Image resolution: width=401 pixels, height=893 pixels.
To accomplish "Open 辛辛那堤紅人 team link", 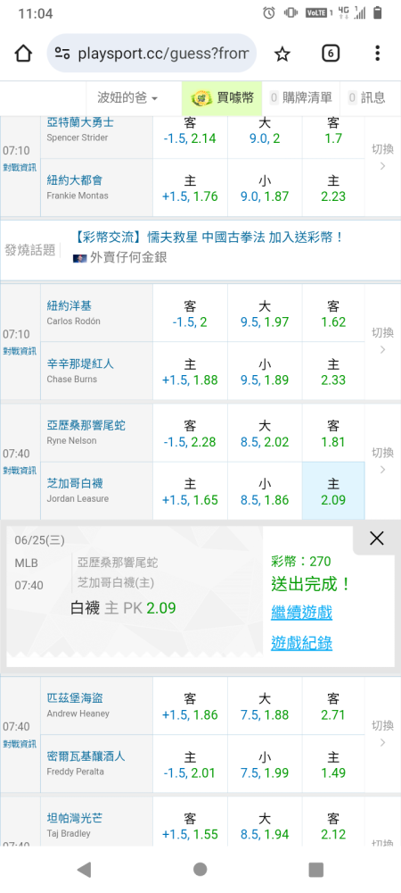I will point(80,363).
